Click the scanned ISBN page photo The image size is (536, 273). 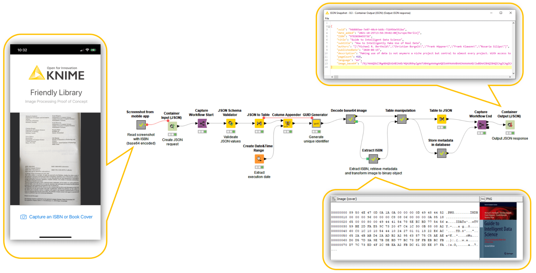50,159
